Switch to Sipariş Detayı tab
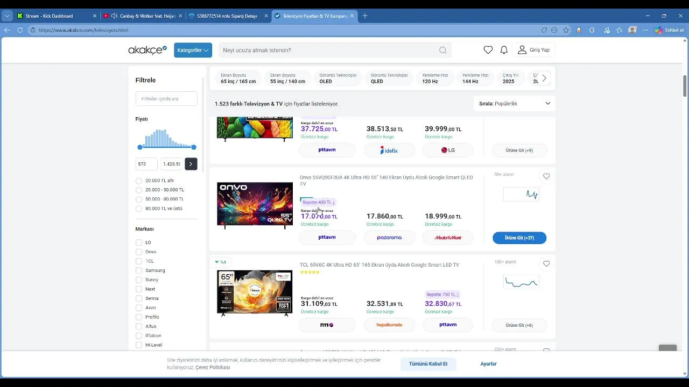The height and width of the screenshot is (387, 689). [x=228, y=16]
